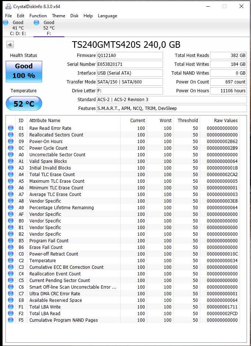Click the Standard field ACS-2 Revision 3
This screenshot has height=346, width=251.
(x=172, y=100)
